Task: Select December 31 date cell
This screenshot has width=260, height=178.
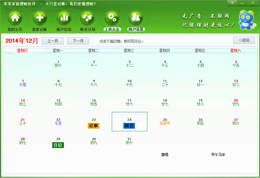Action: pos(129,141)
